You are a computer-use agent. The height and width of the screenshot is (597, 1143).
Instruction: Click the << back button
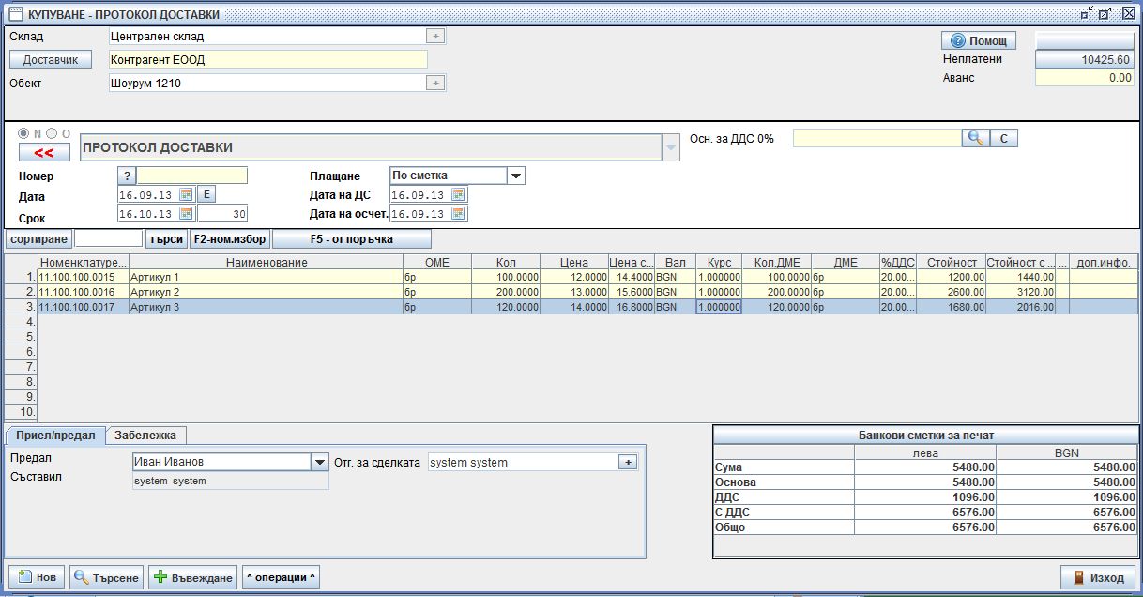click(44, 152)
